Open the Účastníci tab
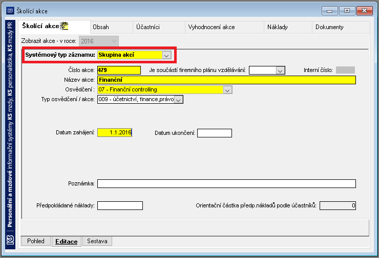The height and width of the screenshot is (258, 379). click(x=148, y=27)
